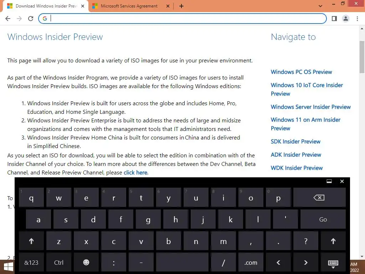Switch keyboard to &123 symbols
The image size is (365, 274).
click(x=31, y=263)
